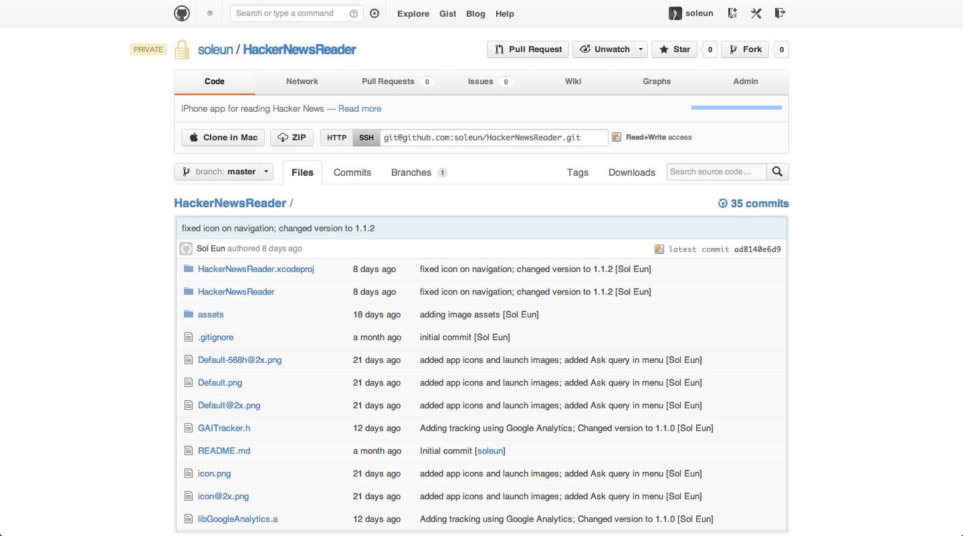The image size is (963, 536).
Task: Download the ZIP archive
Action: coord(292,138)
